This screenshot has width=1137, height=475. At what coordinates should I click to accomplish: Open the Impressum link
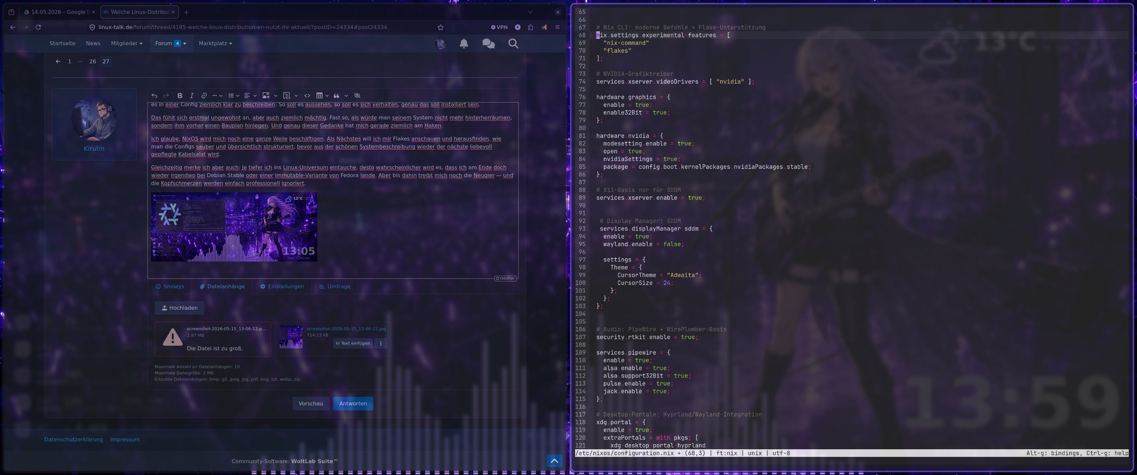point(125,440)
